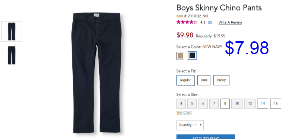
Task: Select the slim fit option
Action: (x=204, y=80)
